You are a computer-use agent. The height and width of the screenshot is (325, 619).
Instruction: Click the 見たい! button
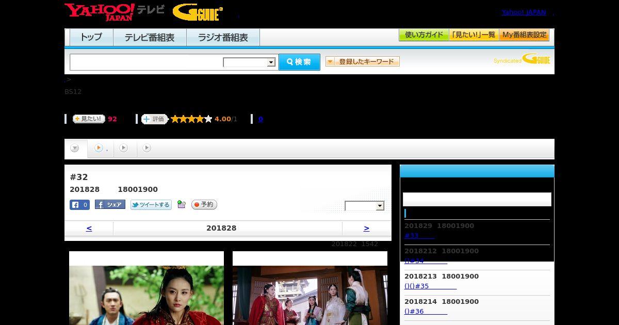89,119
